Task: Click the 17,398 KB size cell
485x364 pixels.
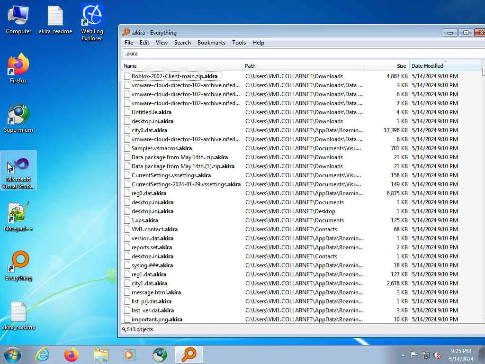Action: pos(395,130)
